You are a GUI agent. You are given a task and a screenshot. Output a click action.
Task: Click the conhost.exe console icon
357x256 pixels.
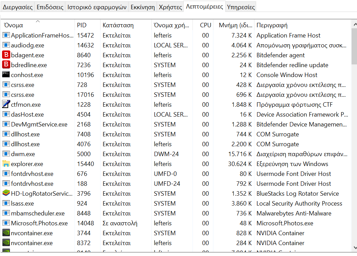click(6, 75)
